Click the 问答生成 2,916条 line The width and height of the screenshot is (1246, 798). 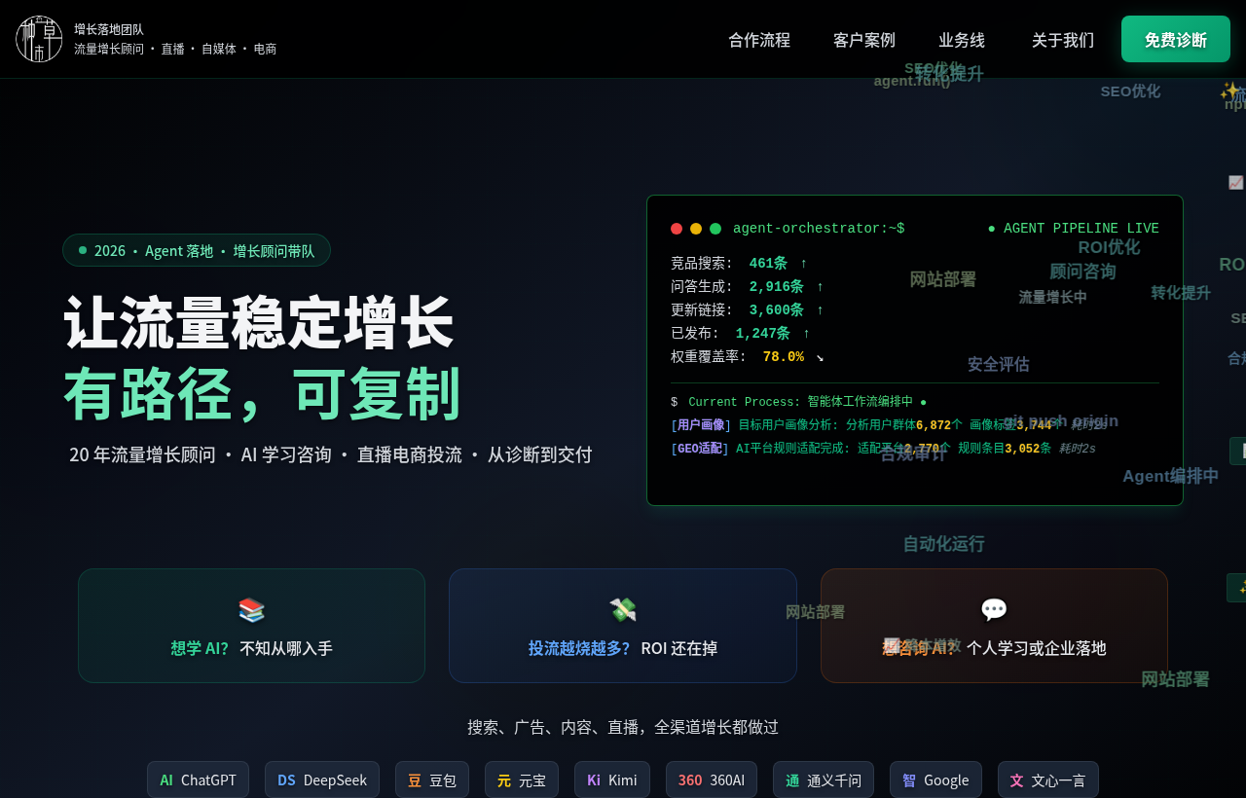point(748,287)
